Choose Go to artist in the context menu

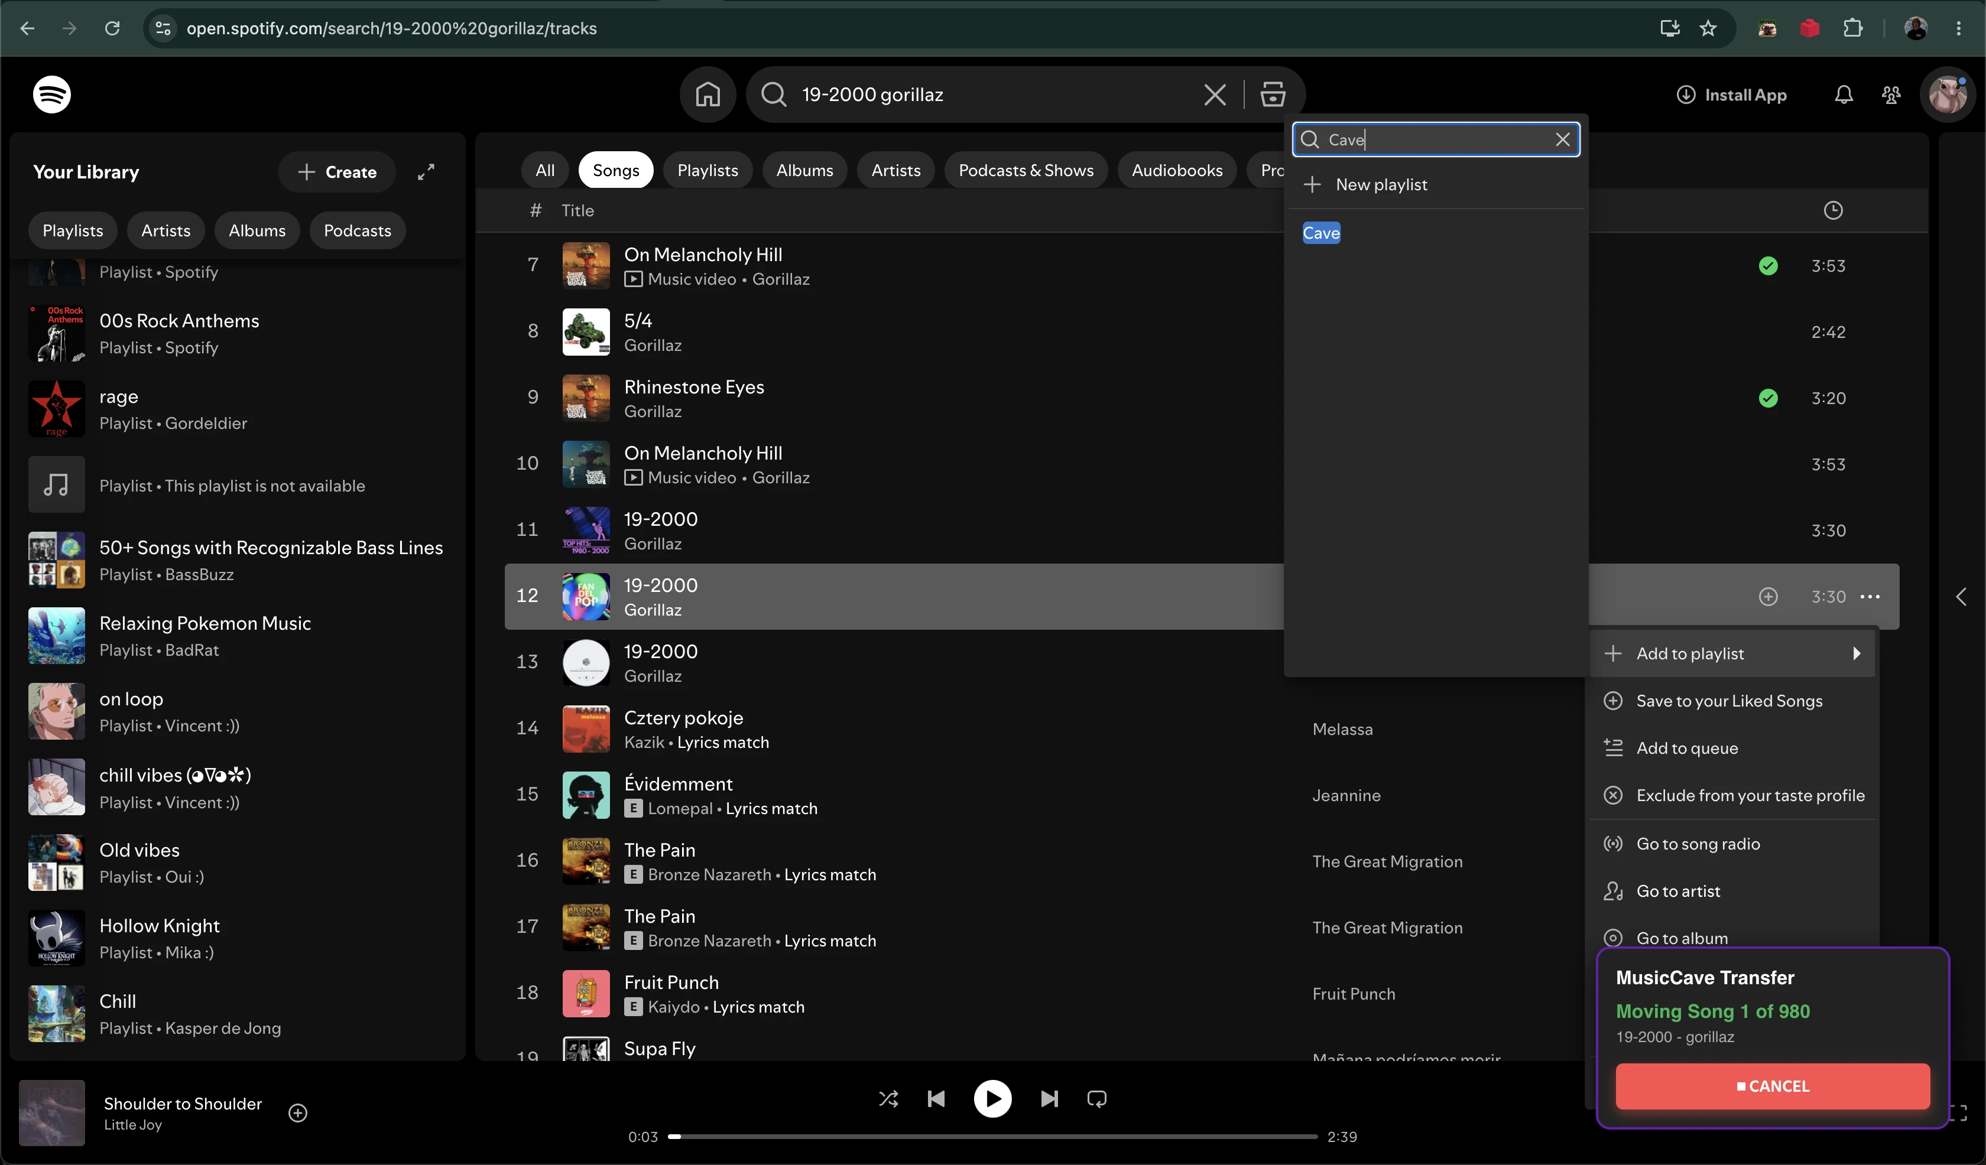click(1732, 891)
